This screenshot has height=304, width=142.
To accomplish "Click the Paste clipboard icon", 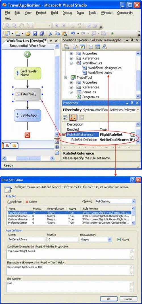I will click(x=64, y=34).
